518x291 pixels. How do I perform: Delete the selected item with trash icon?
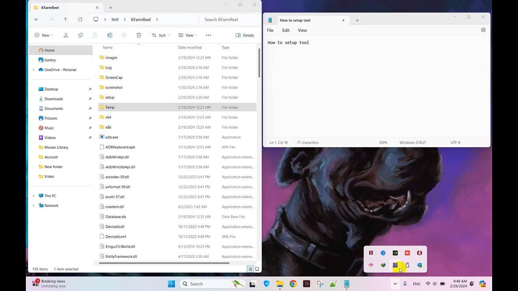coord(139,35)
